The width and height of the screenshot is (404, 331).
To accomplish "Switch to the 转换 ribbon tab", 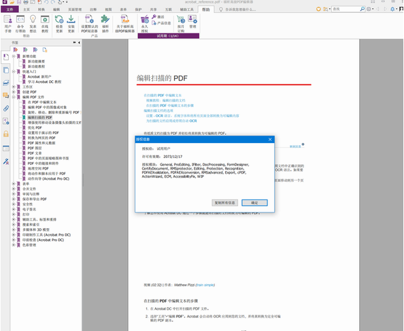I will click(x=41, y=10).
